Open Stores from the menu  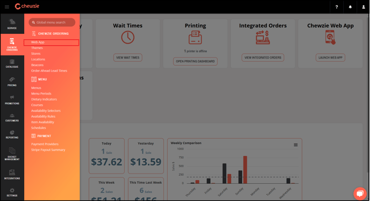35,54
